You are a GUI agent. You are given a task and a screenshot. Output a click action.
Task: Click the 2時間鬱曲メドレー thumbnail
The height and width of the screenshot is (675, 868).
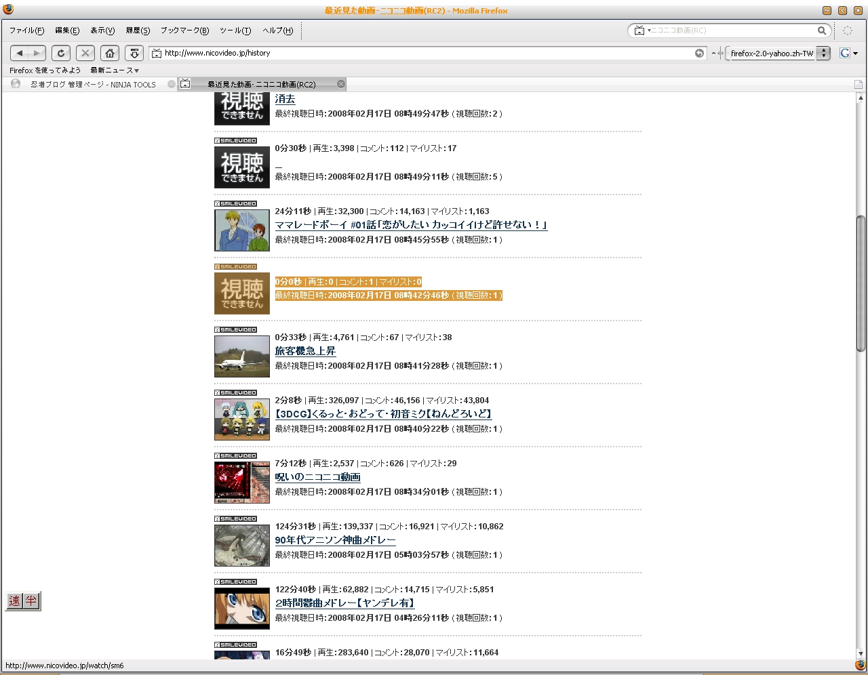coord(242,609)
